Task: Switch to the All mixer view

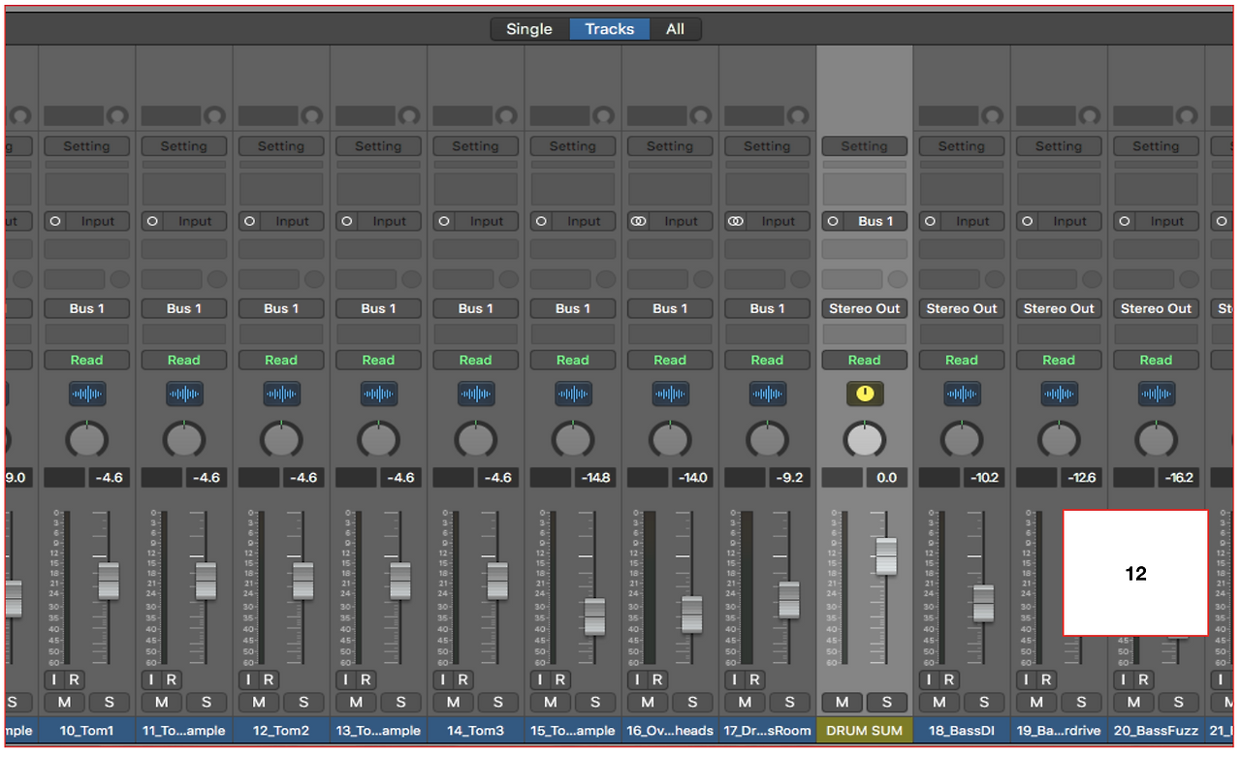Action: (676, 29)
